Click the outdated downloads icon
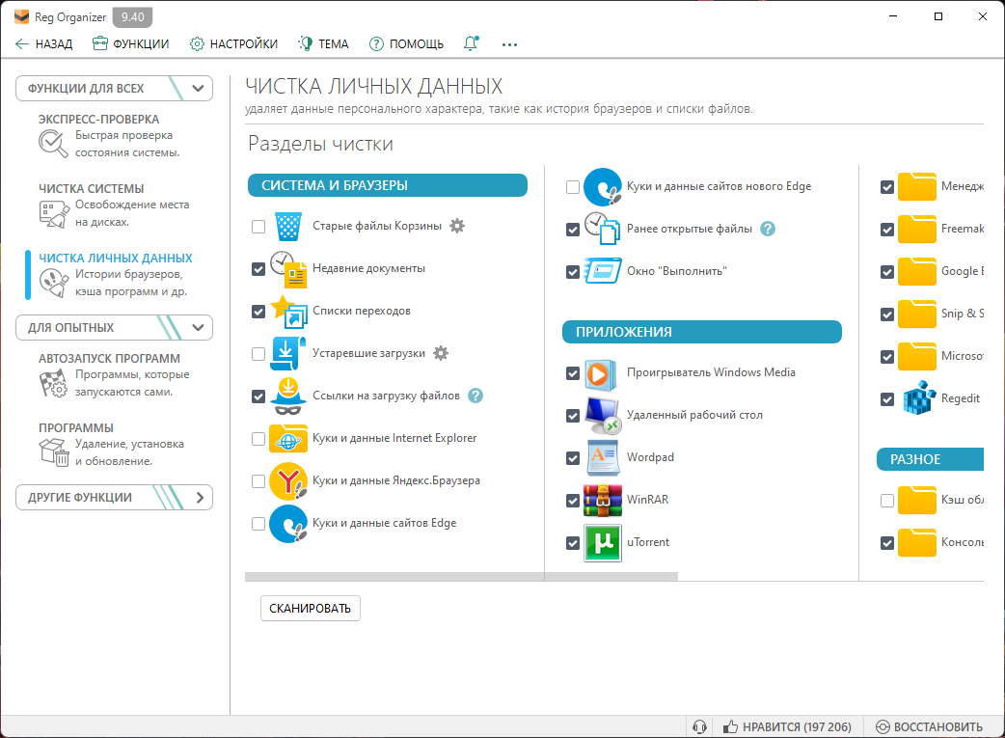This screenshot has width=1005, height=738. pos(288,353)
